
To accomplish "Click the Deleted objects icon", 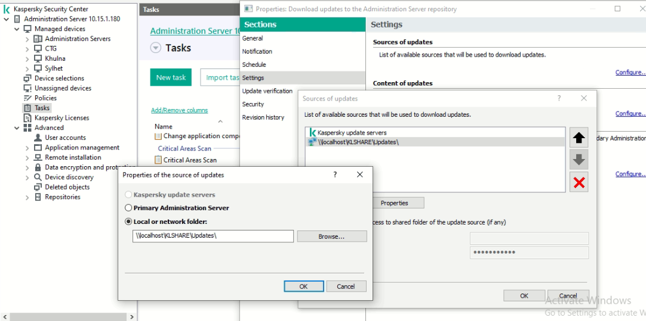I will pos(38,187).
